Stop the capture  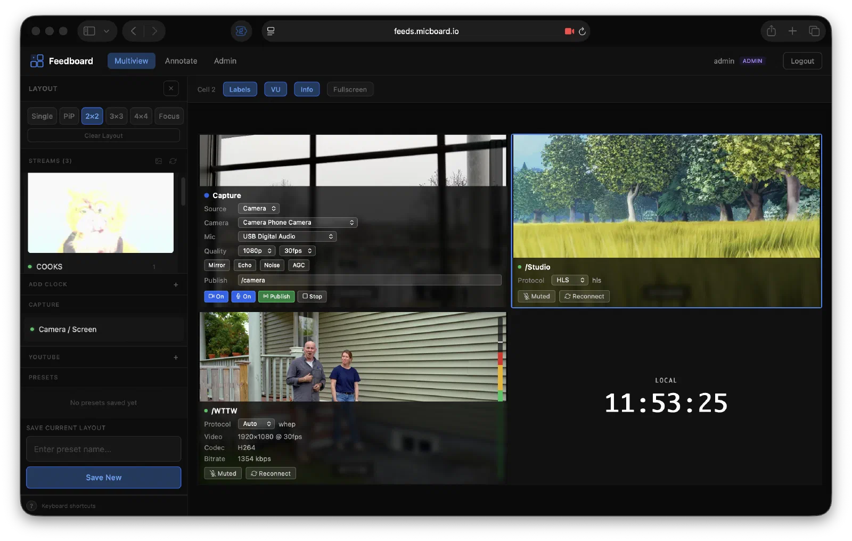pos(312,297)
